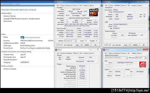Click Validate button in the Mainboard window

135,45
